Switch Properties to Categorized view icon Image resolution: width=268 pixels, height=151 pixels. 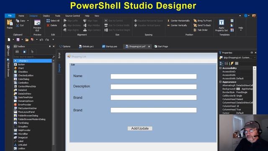pyautogui.click(x=222, y=63)
